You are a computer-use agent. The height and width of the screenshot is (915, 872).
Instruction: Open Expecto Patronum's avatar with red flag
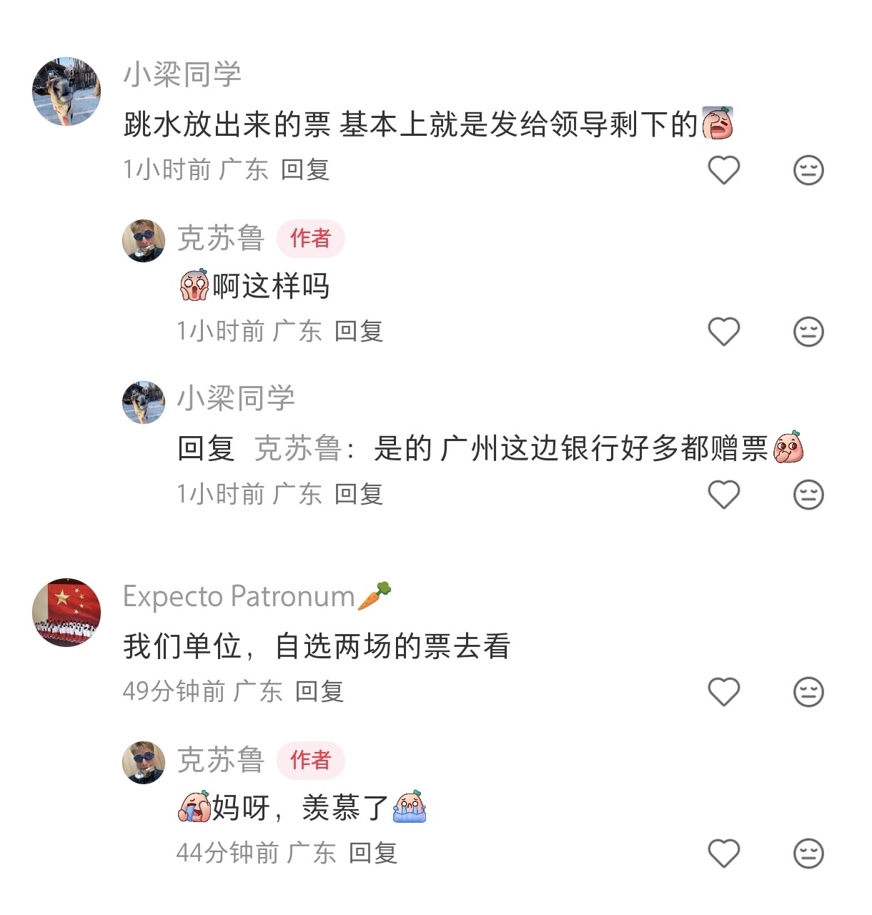coord(66,613)
